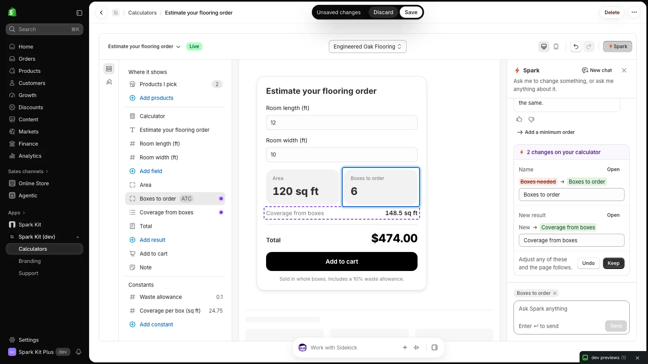
Task: Click the undo arrow icon
Action: [x=576, y=47]
